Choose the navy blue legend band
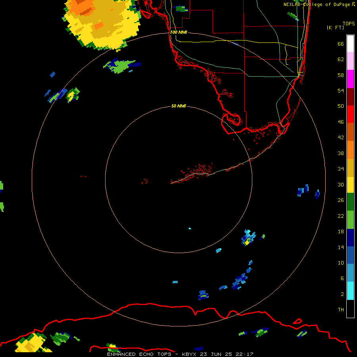The image size is (357, 357). coord(350,238)
